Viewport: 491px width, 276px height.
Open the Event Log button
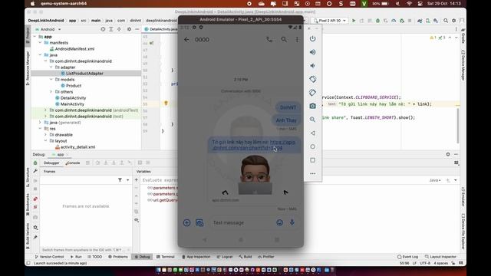pos(408,257)
